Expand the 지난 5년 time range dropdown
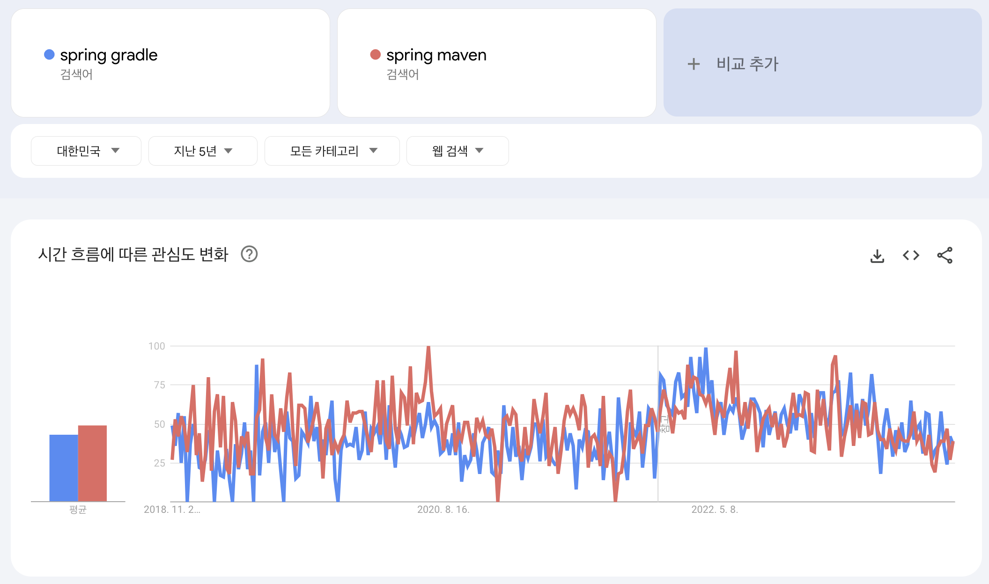Viewport: 989px width, 584px height. click(x=203, y=151)
